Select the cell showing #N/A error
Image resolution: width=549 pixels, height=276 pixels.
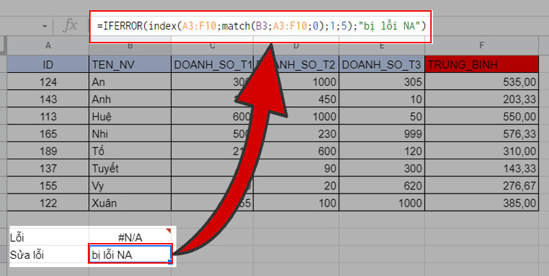click(x=128, y=237)
